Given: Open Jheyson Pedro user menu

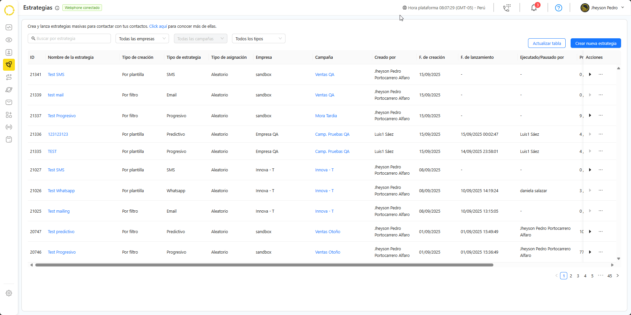Looking at the screenshot, I should (602, 8).
